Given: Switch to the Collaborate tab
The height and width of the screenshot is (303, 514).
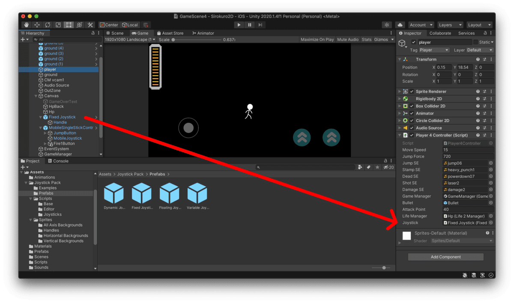Looking at the screenshot, I should point(440,33).
